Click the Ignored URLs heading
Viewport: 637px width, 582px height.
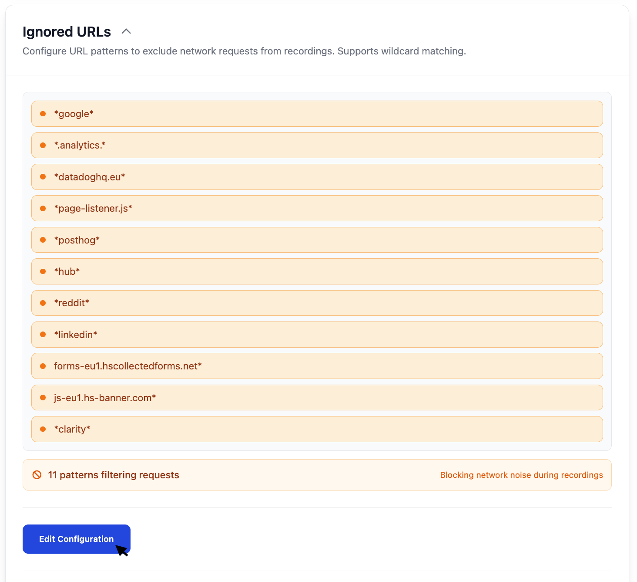[x=67, y=32]
